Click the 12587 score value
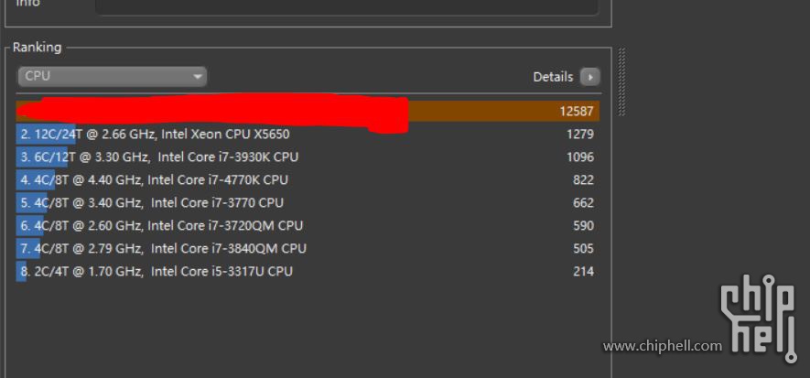 click(577, 111)
